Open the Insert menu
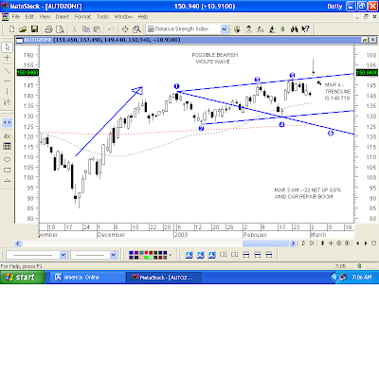379x379 pixels. click(62, 16)
